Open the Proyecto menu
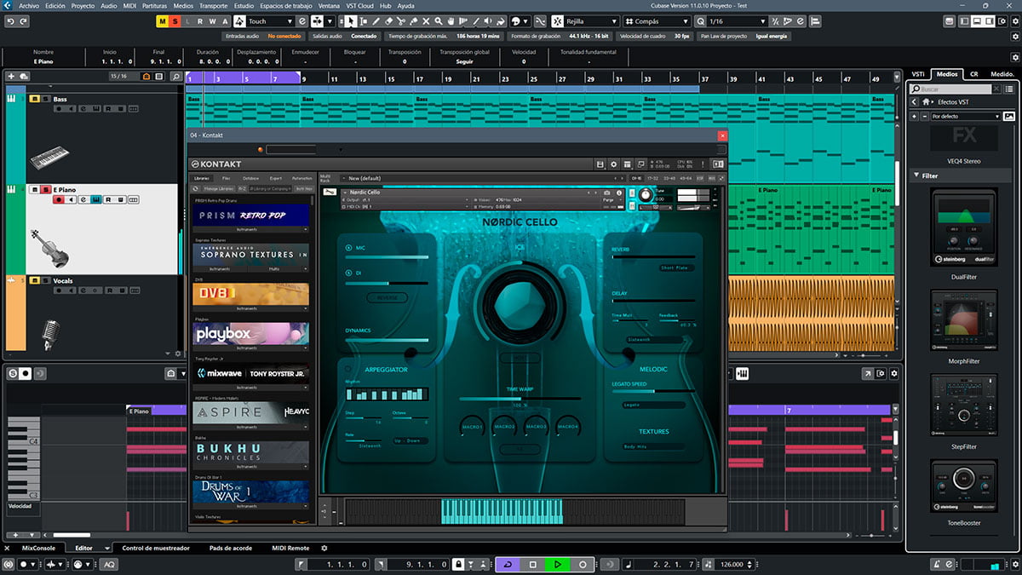This screenshot has height=575, width=1022. click(83, 6)
